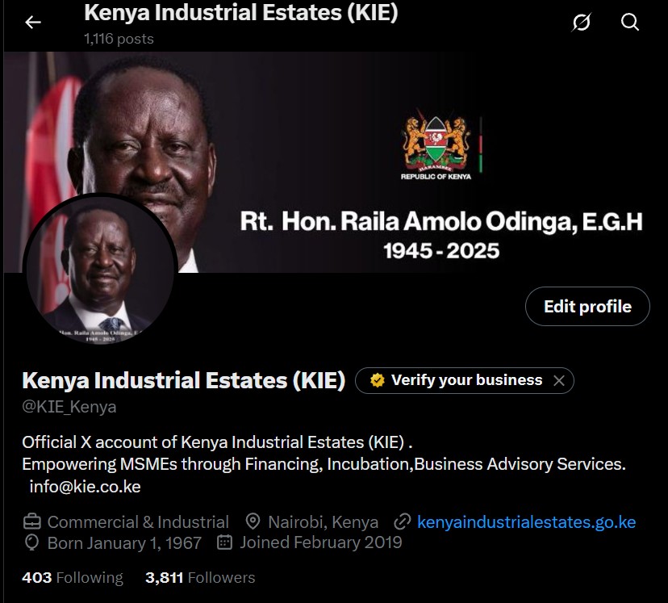The image size is (668, 603).
Task: Go back with the left arrow icon
Action: pyautogui.click(x=33, y=22)
